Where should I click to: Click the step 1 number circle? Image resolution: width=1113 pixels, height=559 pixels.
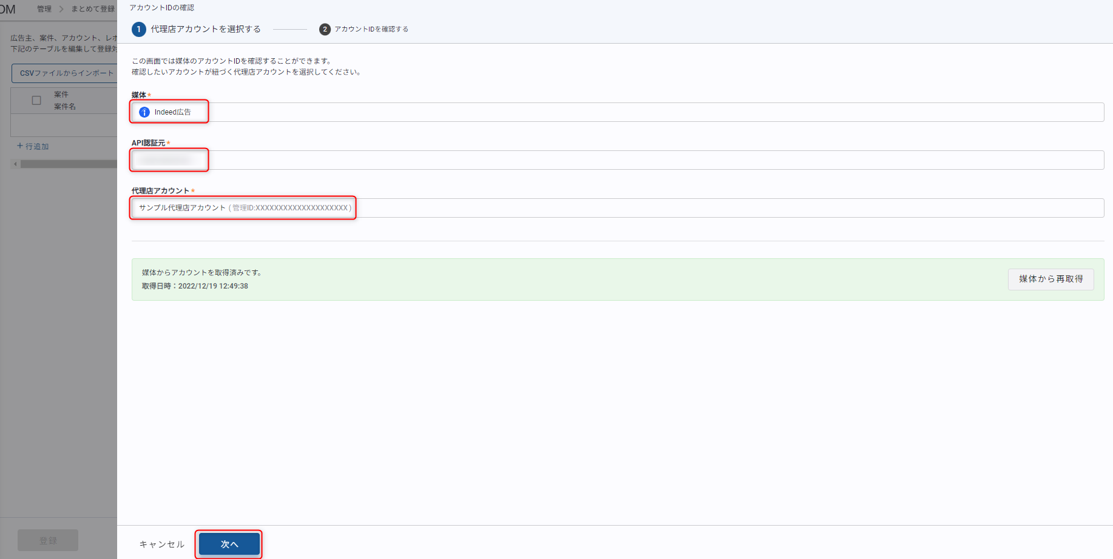pyautogui.click(x=138, y=29)
